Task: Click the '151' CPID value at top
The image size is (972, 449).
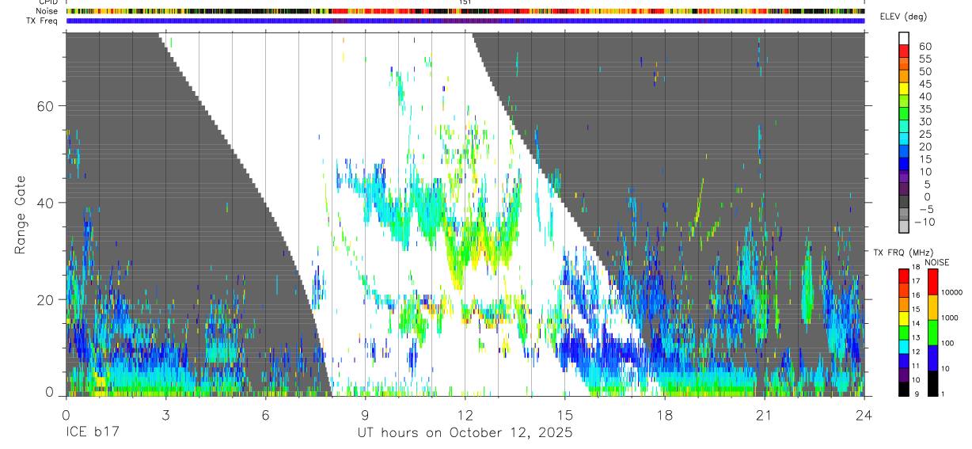Action: point(465,2)
